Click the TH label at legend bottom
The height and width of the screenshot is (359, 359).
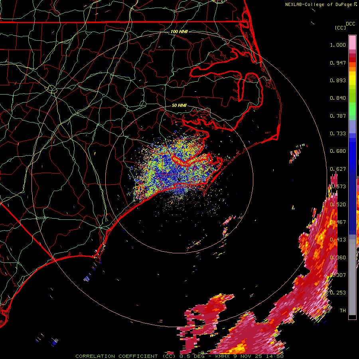coord(343,311)
